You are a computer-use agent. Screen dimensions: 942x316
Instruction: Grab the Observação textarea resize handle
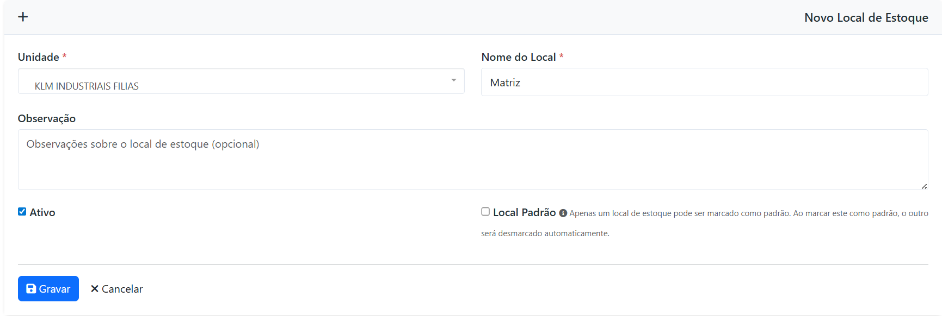coord(924,186)
